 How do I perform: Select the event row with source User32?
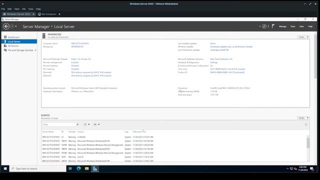[97, 157]
